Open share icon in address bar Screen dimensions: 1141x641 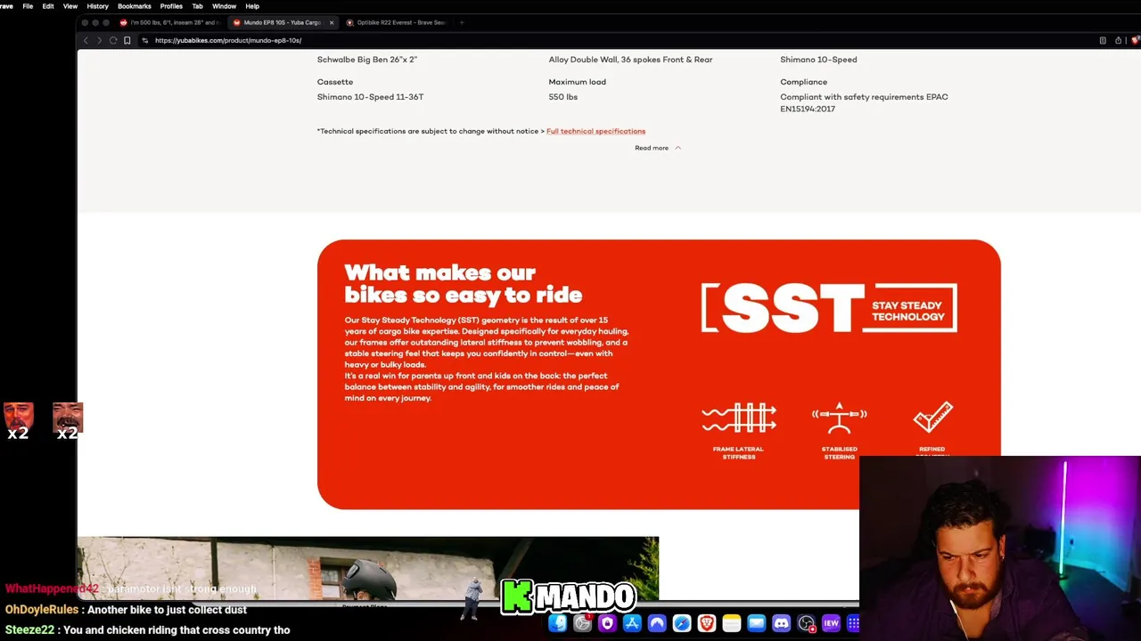1118,40
